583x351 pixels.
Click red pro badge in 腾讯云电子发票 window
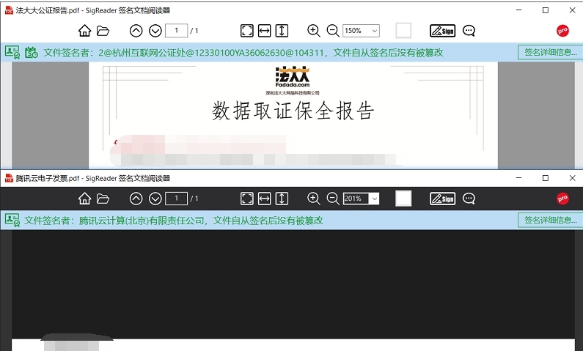562,199
